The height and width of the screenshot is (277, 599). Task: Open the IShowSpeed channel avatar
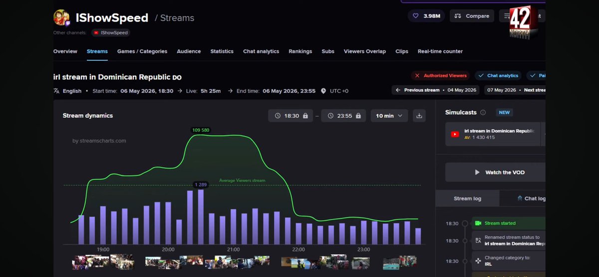click(x=61, y=17)
